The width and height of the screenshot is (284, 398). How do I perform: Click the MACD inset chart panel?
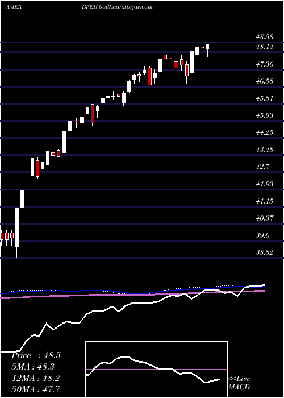pyautogui.click(x=156, y=370)
